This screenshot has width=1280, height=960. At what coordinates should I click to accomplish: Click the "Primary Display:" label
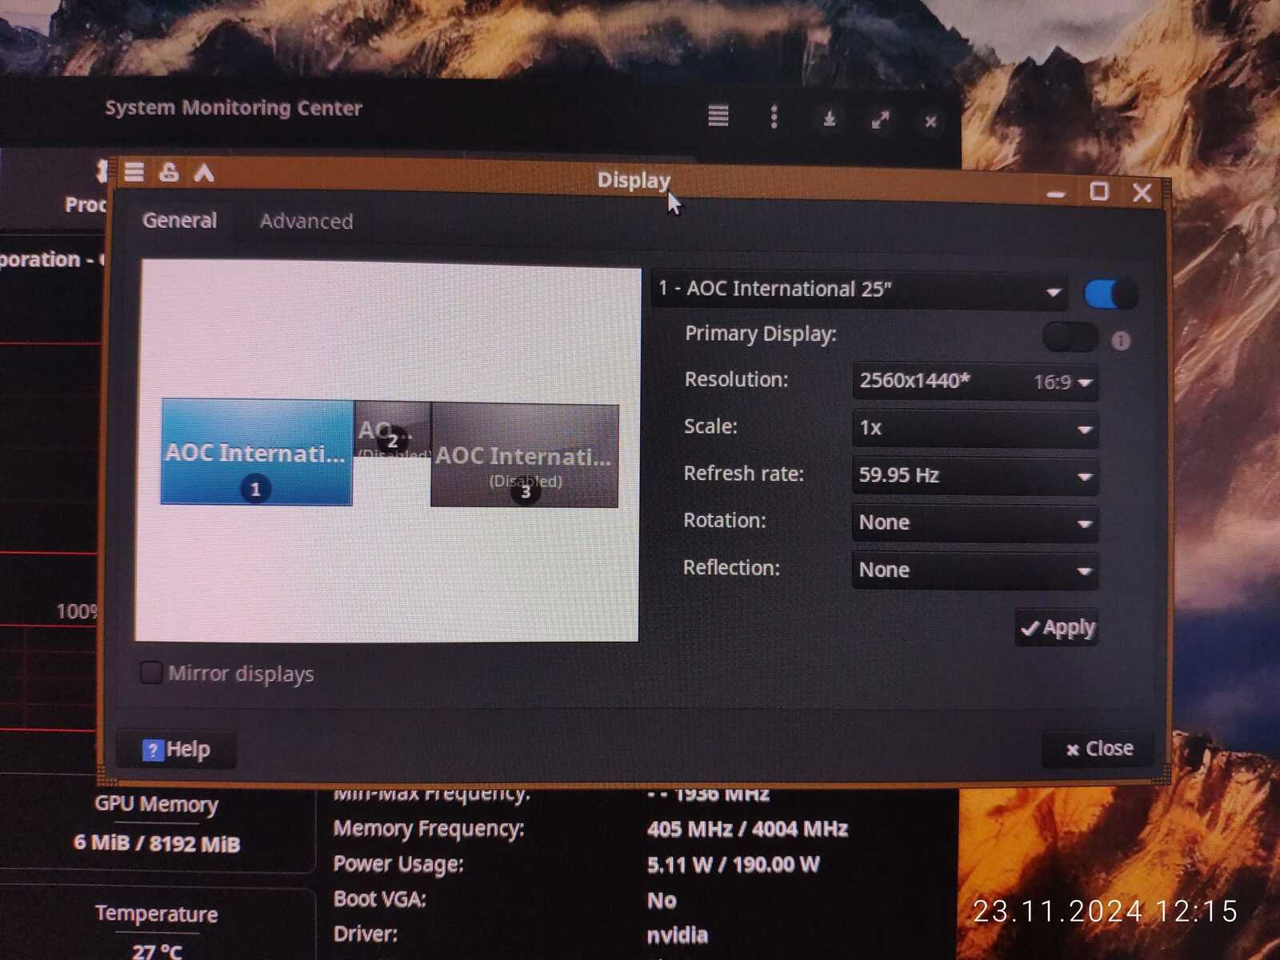click(760, 334)
